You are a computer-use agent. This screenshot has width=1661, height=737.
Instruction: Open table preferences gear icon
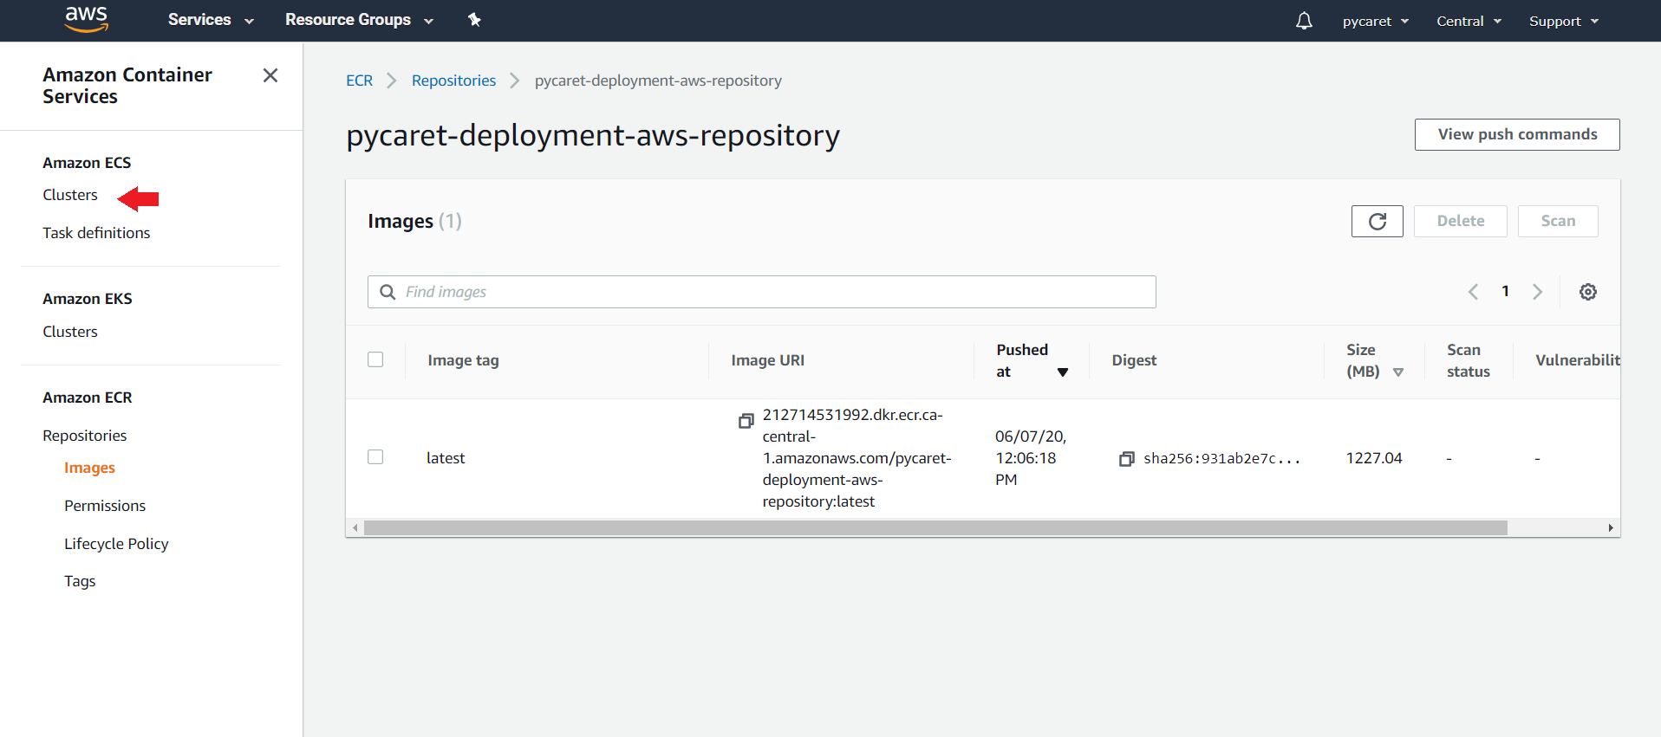click(1587, 292)
